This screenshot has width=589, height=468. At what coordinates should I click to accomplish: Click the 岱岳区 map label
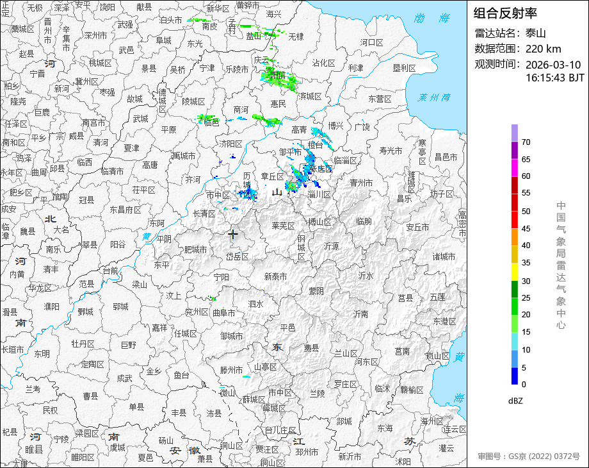(x=237, y=257)
